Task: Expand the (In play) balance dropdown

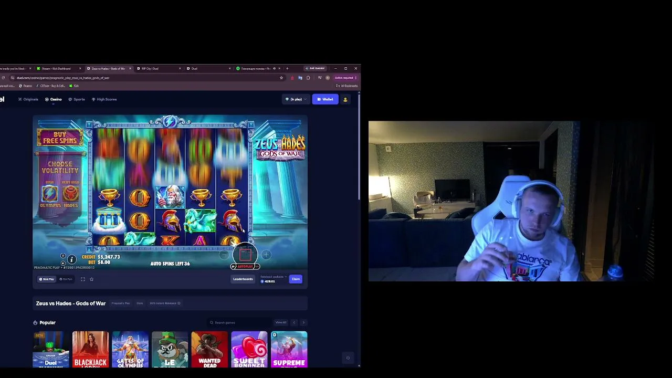Action: (x=296, y=99)
